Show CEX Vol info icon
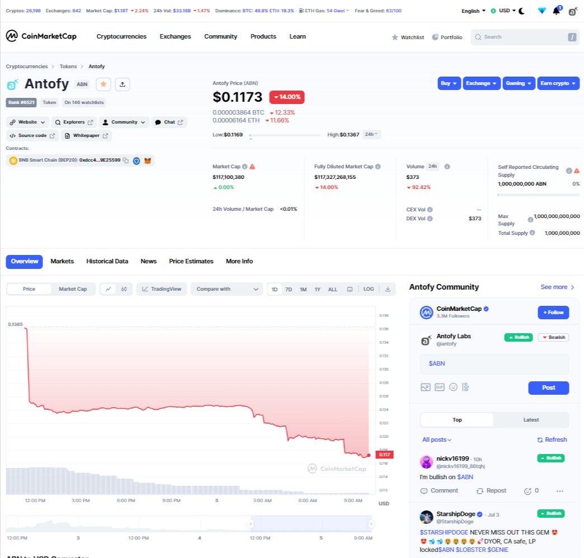This screenshot has height=558, width=584. tap(430, 210)
